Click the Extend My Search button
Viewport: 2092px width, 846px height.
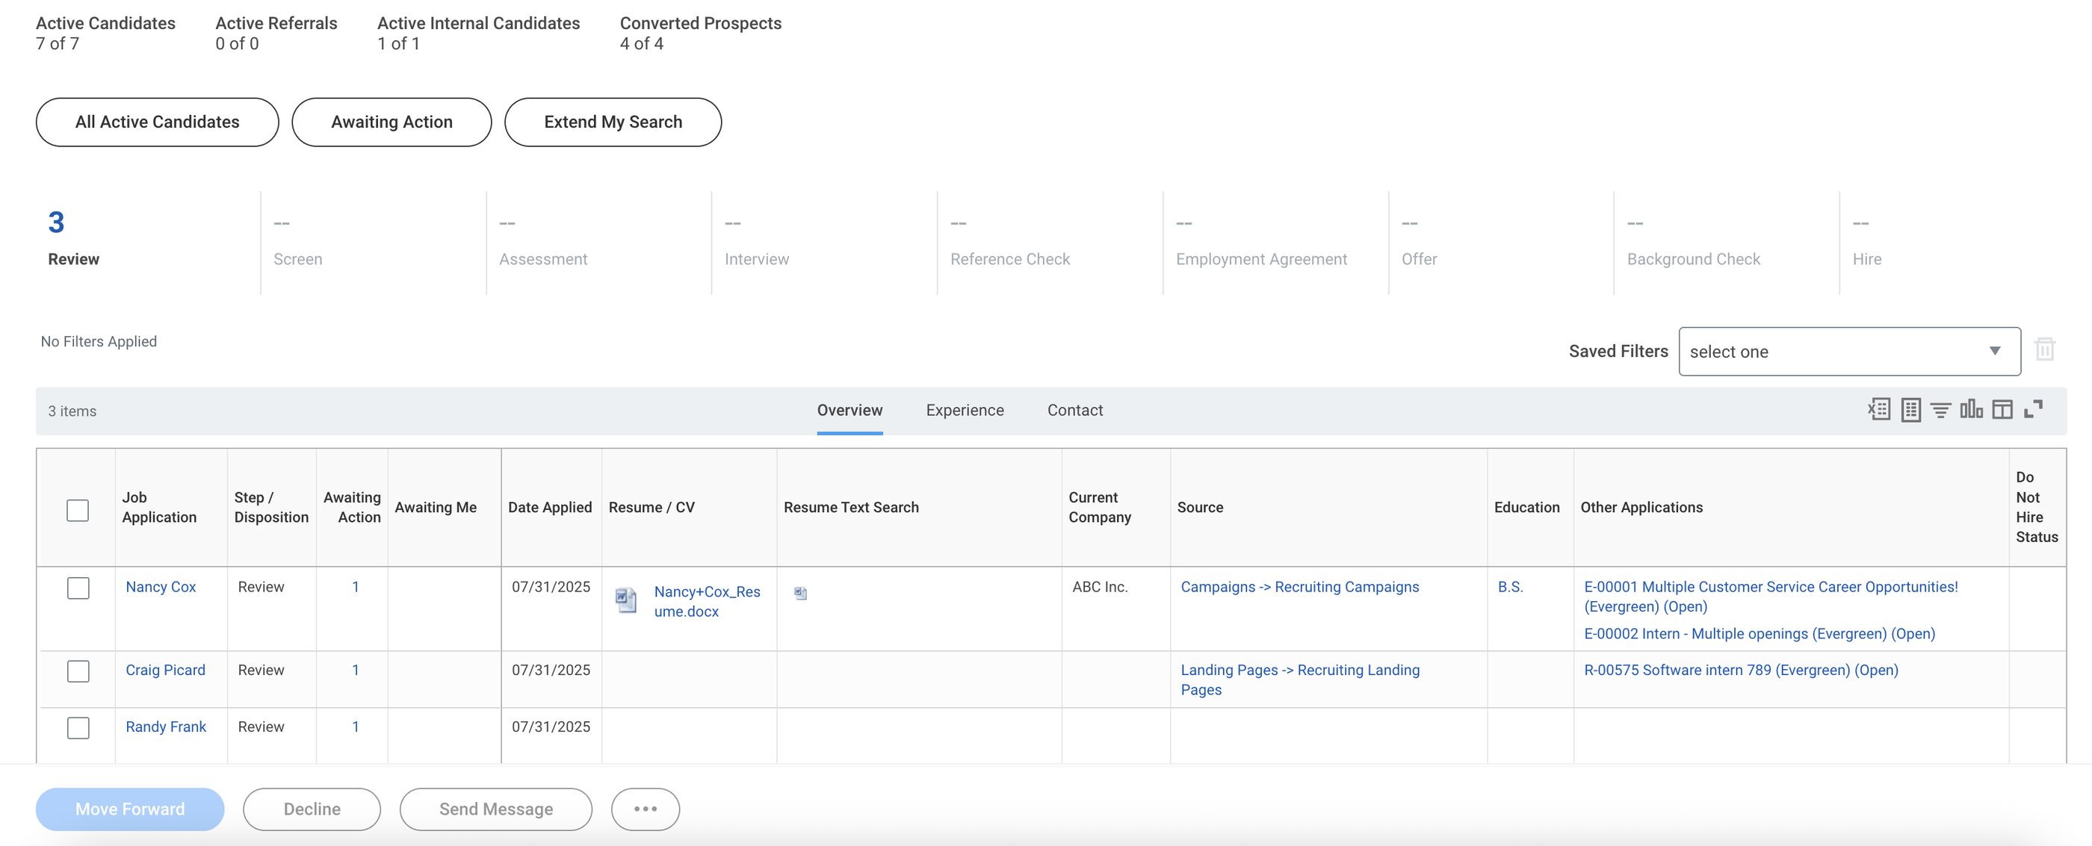pyautogui.click(x=613, y=122)
